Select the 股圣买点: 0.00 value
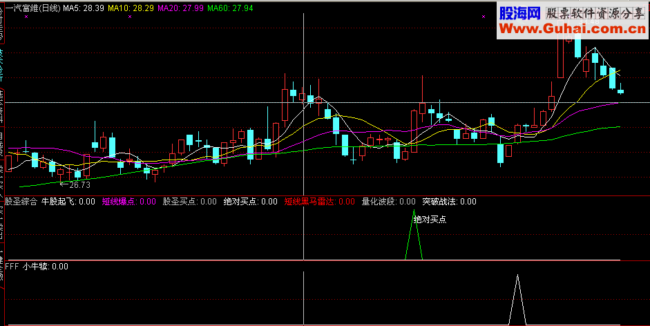Viewport: 650px width, 326px height. pyautogui.click(x=189, y=202)
